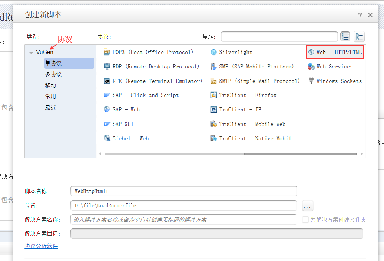Select the TruClient - Native Mobile icon

[213, 138]
